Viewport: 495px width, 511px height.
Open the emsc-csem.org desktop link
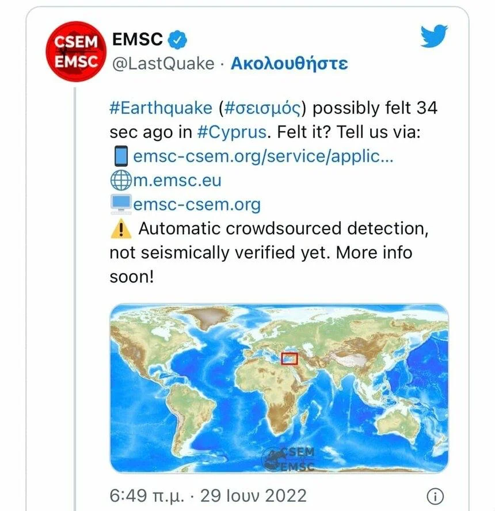click(x=197, y=204)
